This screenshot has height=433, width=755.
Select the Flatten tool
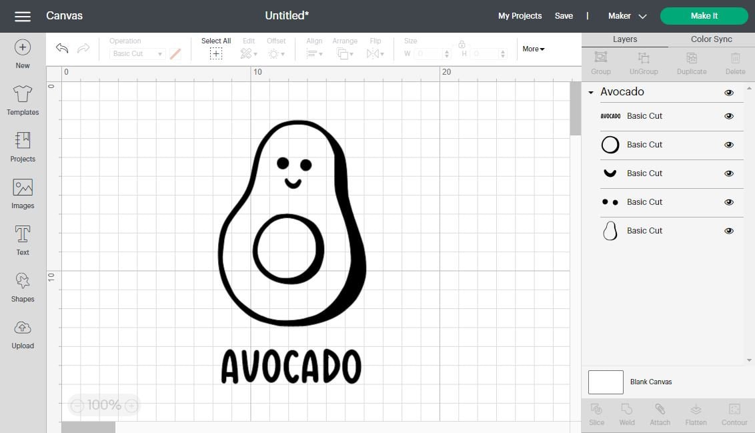pos(696,414)
